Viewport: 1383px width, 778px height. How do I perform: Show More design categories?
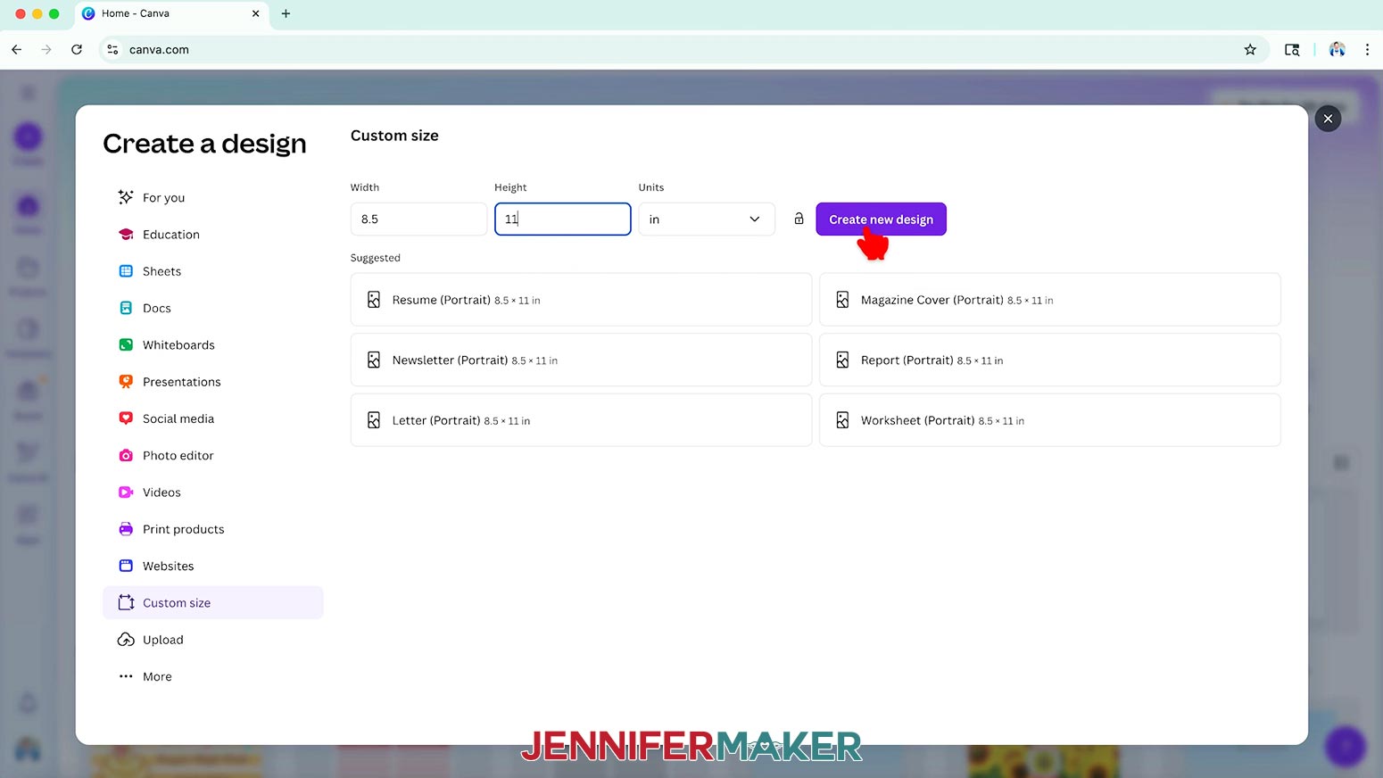click(x=212, y=677)
